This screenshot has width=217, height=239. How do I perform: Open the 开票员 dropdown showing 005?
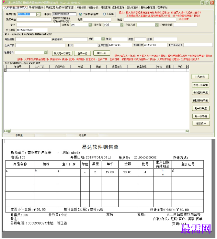(x=90, y=25)
